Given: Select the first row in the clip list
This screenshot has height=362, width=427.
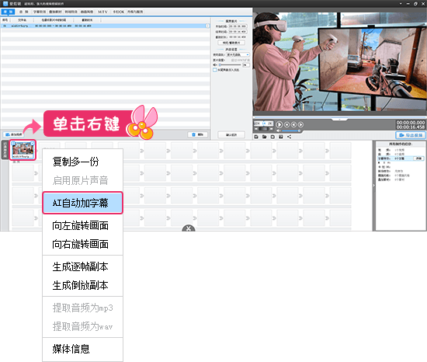Looking at the screenshot, I should (x=105, y=26).
